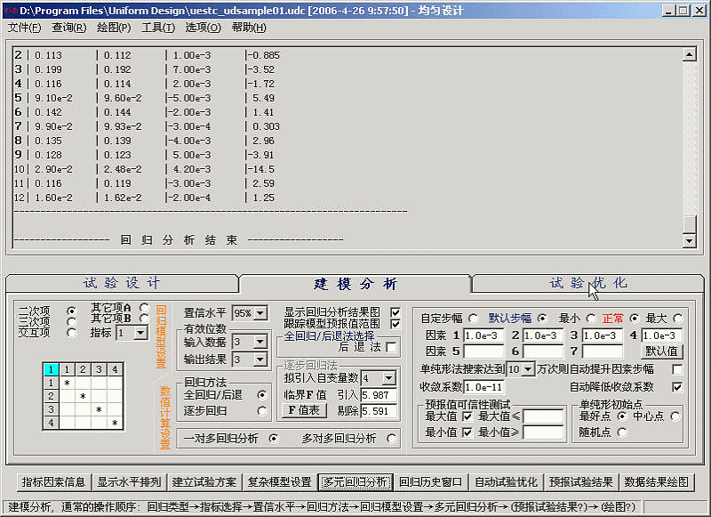The width and height of the screenshot is (711, 517).
Task: Click highlighted corner cell in matrix grid
Action: pos(51,369)
